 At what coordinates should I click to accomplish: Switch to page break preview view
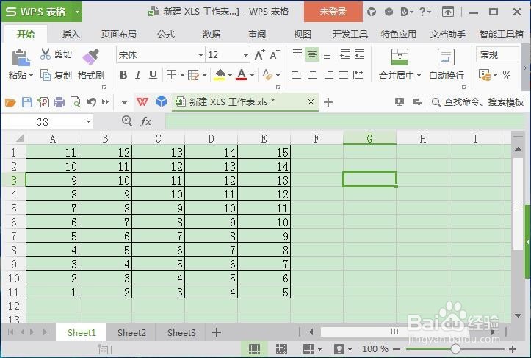[281, 349]
